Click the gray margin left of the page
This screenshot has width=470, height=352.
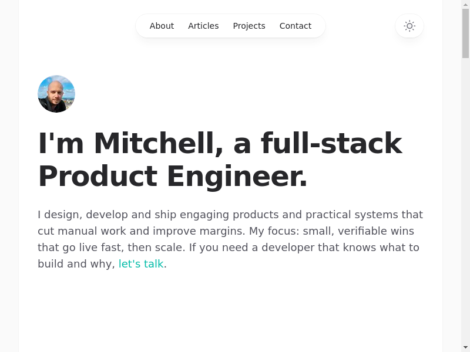coord(9,176)
